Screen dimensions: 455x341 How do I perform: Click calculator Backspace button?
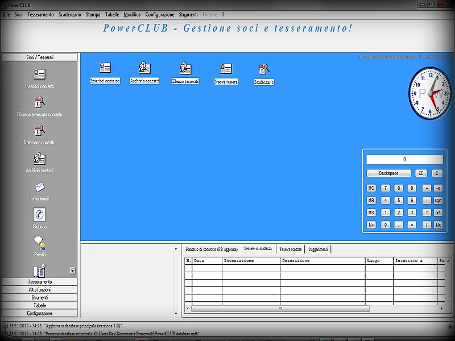[x=388, y=173]
